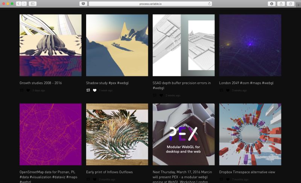Click the '2 weeks ago' timestamp
301x183 pixels.
pos(173,95)
